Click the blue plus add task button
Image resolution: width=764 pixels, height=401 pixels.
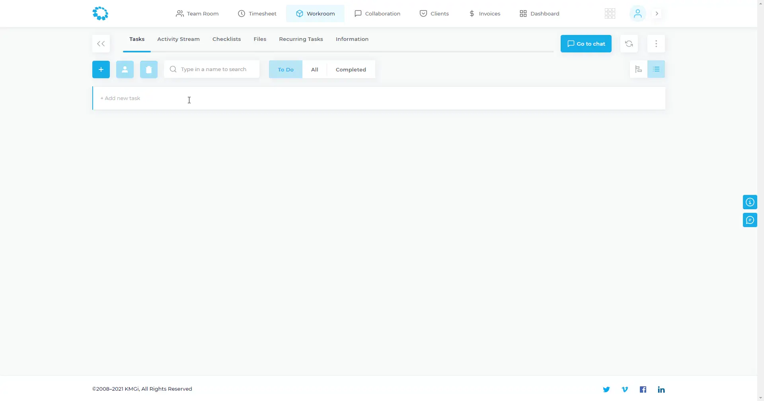pos(101,69)
